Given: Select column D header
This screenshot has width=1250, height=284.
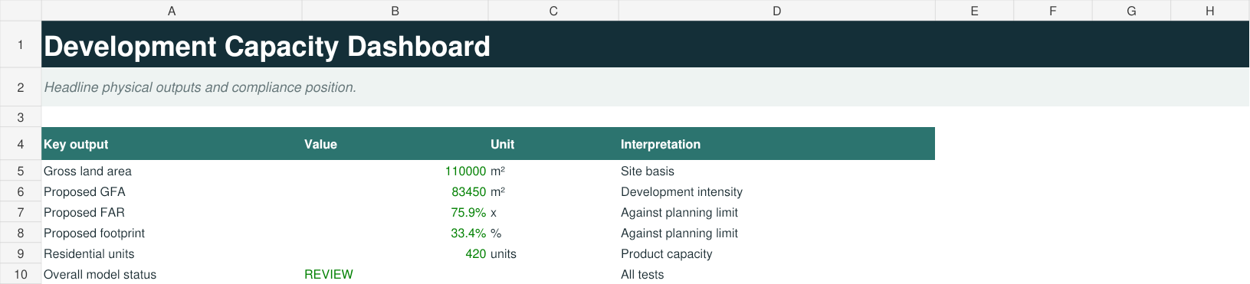Looking at the screenshot, I should point(776,11).
